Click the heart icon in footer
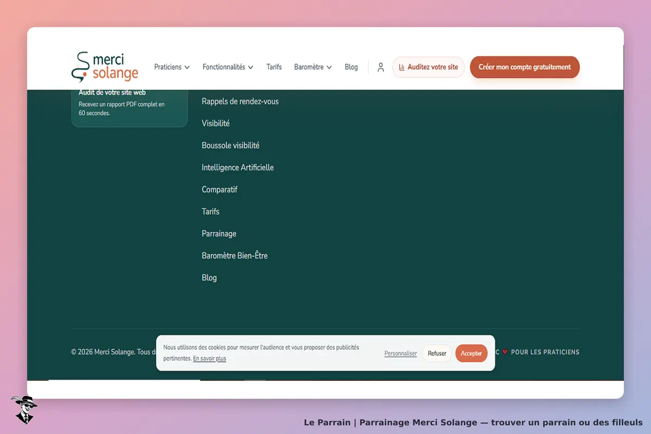Viewport: 651px width, 434px height. [x=505, y=352]
